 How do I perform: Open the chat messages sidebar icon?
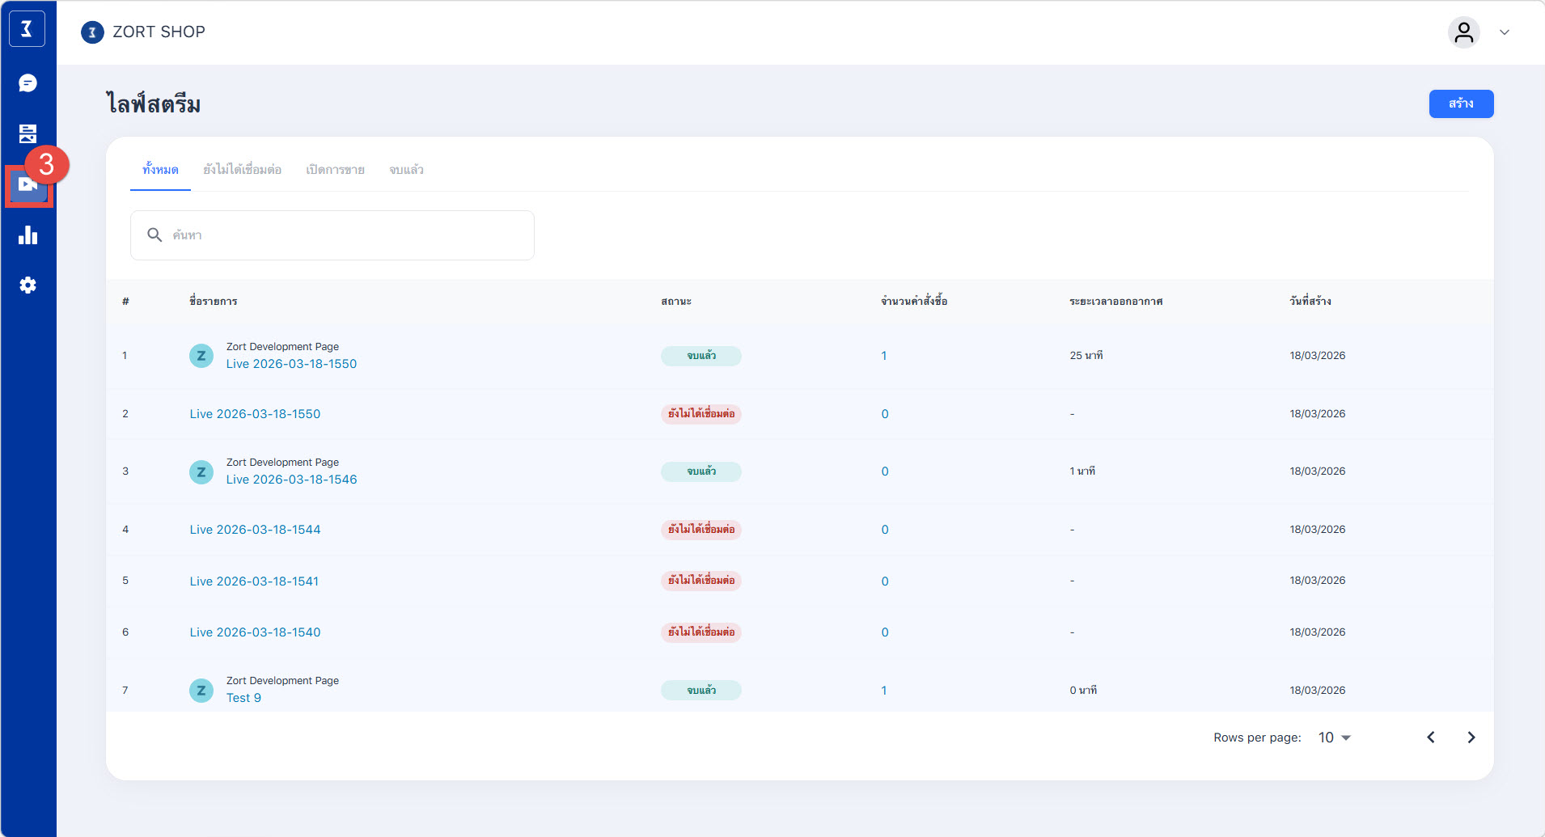pos(28,83)
